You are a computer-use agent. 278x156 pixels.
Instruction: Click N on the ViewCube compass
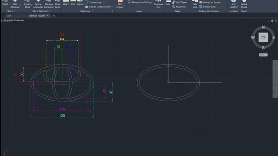coord(263,27)
